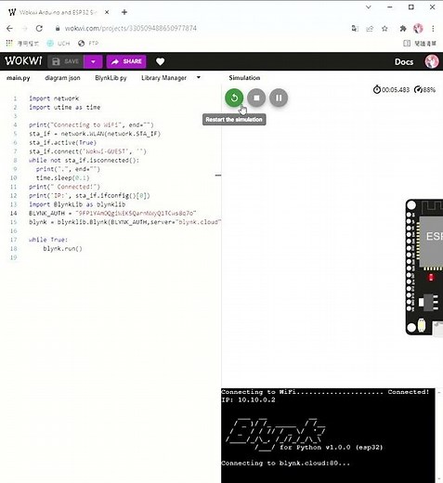Image resolution: width=443 pixels, height=483 pixels.
Task: Like the project with heart icon
Action: [x=160, y=61]
